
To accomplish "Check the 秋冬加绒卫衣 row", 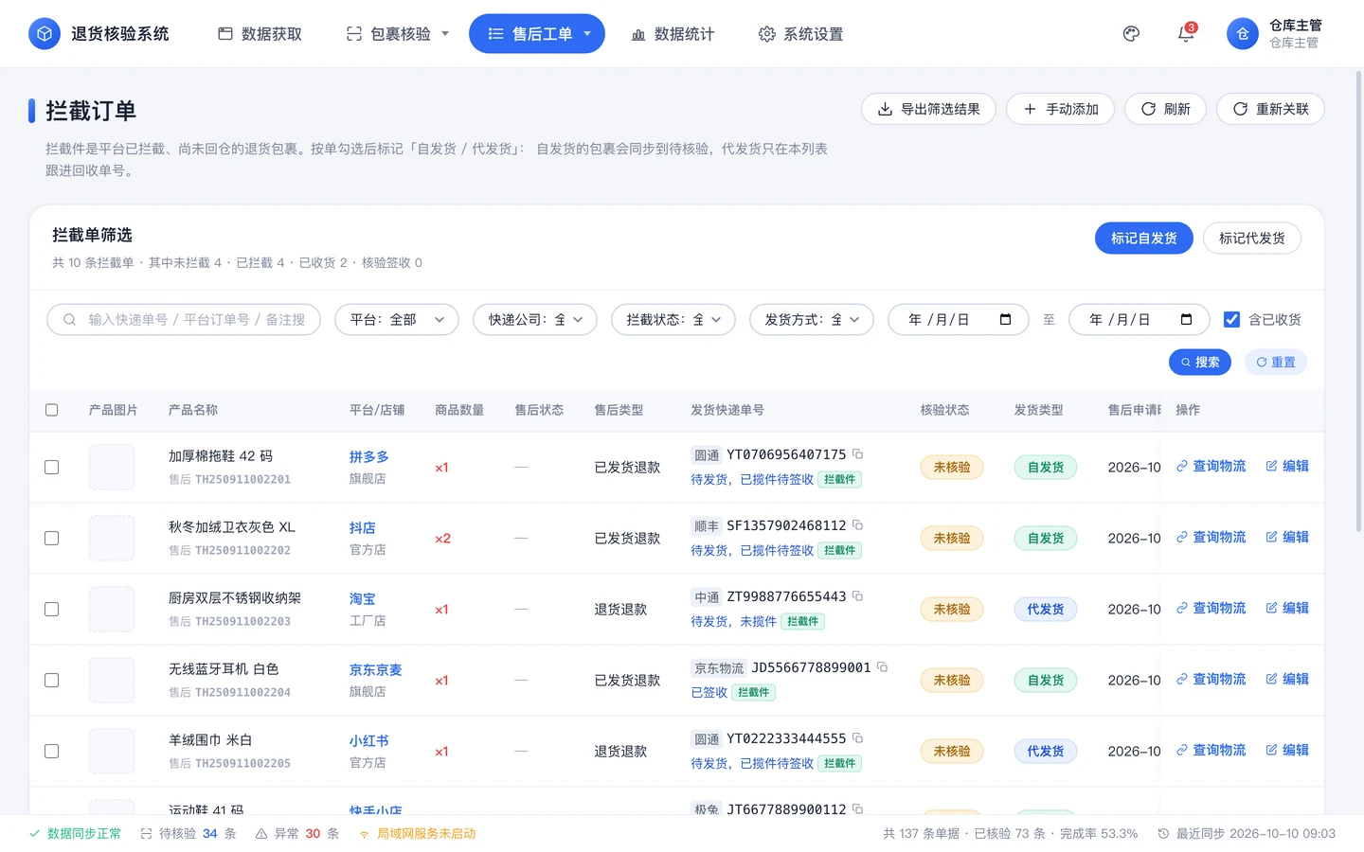I will coord(52,539).
